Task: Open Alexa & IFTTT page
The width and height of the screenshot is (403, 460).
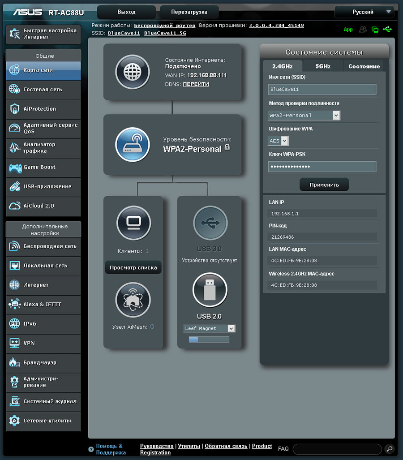Action: pos(43,305)
